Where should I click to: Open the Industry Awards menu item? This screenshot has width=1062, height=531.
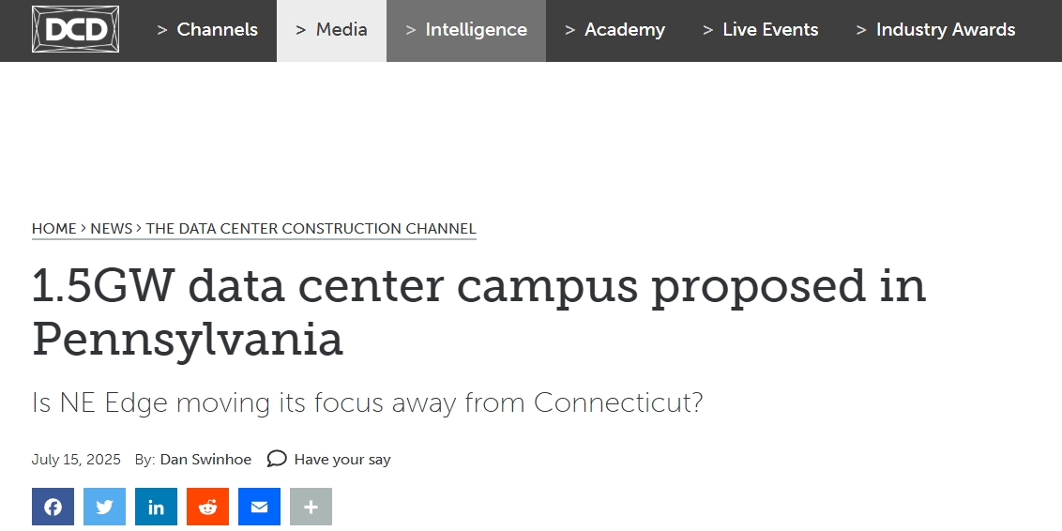(935, 30)
